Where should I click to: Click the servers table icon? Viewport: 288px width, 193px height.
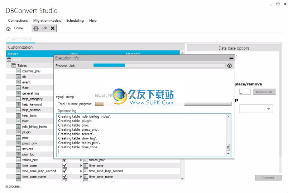[x=18, y=149]
